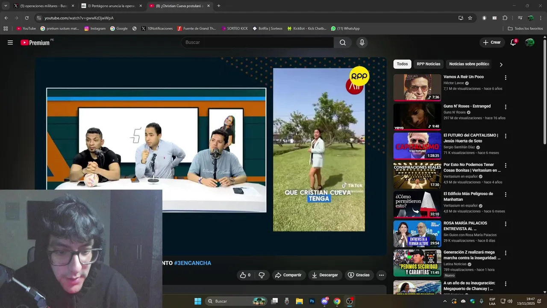Viewport: 547px width, 308px height.
Task: Click the page vertical scrollbar
Action: (544, 92)
